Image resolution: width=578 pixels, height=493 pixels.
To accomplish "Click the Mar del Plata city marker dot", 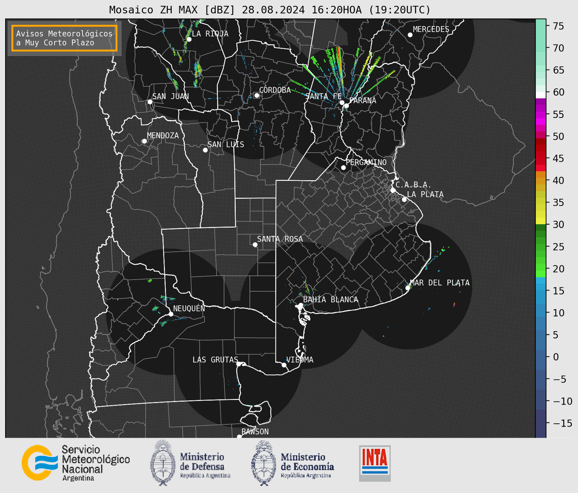I will [x=407, y=288].
